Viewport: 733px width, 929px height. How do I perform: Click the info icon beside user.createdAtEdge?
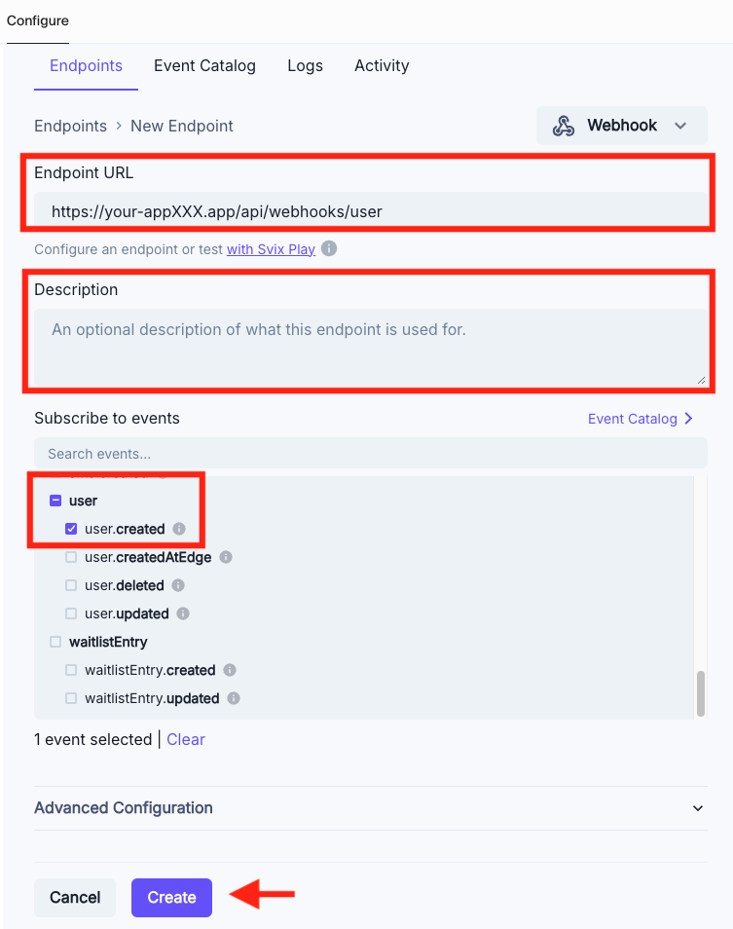coord(225,557)
